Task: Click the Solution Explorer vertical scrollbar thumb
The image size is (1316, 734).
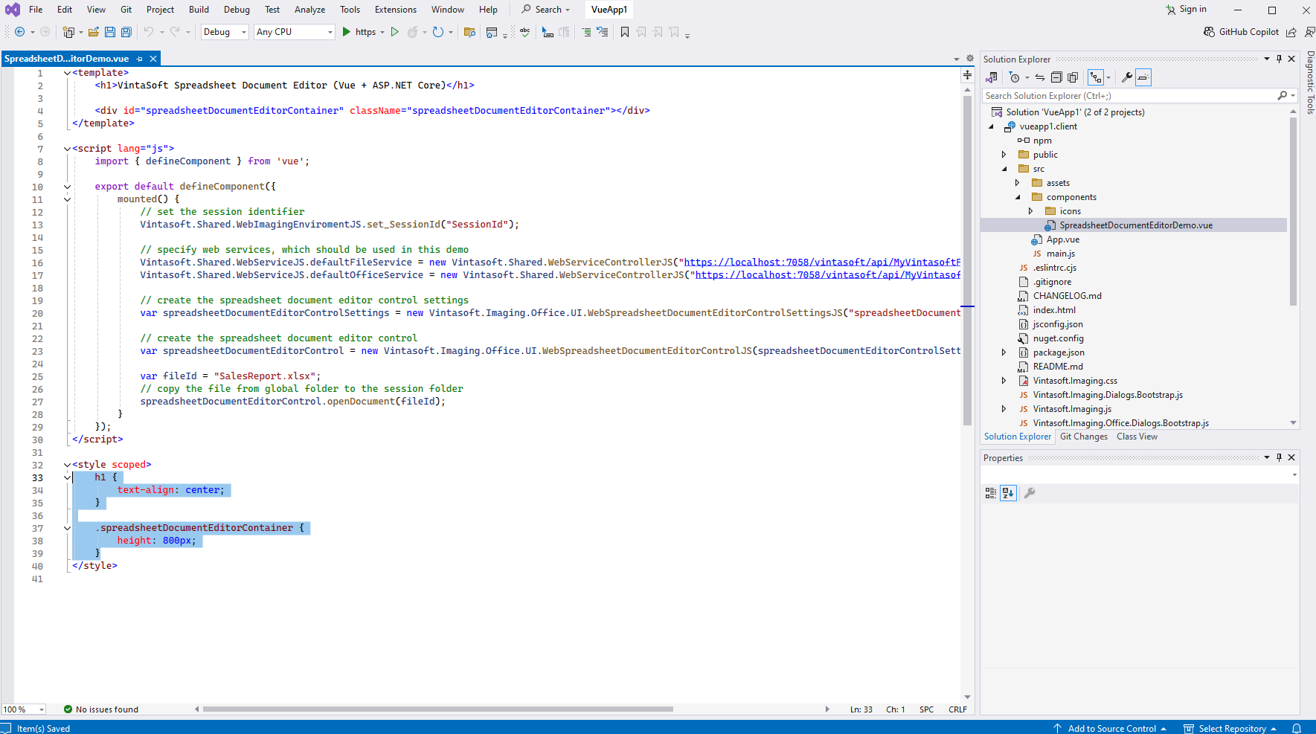Action: (x=1294, y=211)
